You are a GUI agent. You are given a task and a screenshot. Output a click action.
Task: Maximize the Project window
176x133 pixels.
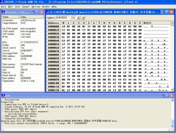pyautogui.click(x=37, y=12)
